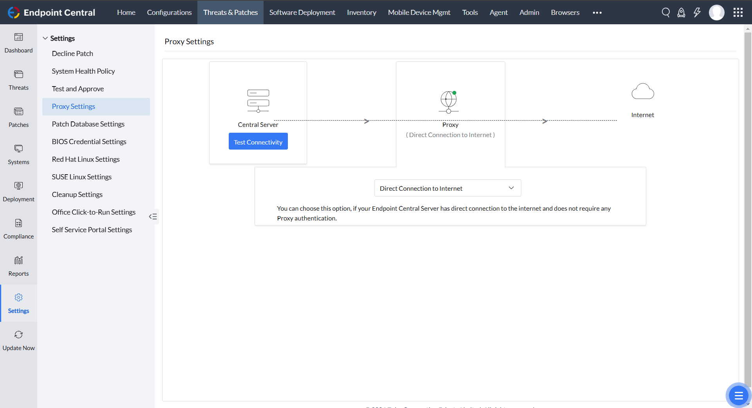Click the Test Connectivity button
The width and height of the screenshot is (752, 408).
[x=258, y=141]
